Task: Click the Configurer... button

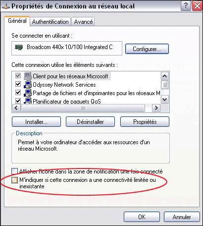Action: point(147,49)
